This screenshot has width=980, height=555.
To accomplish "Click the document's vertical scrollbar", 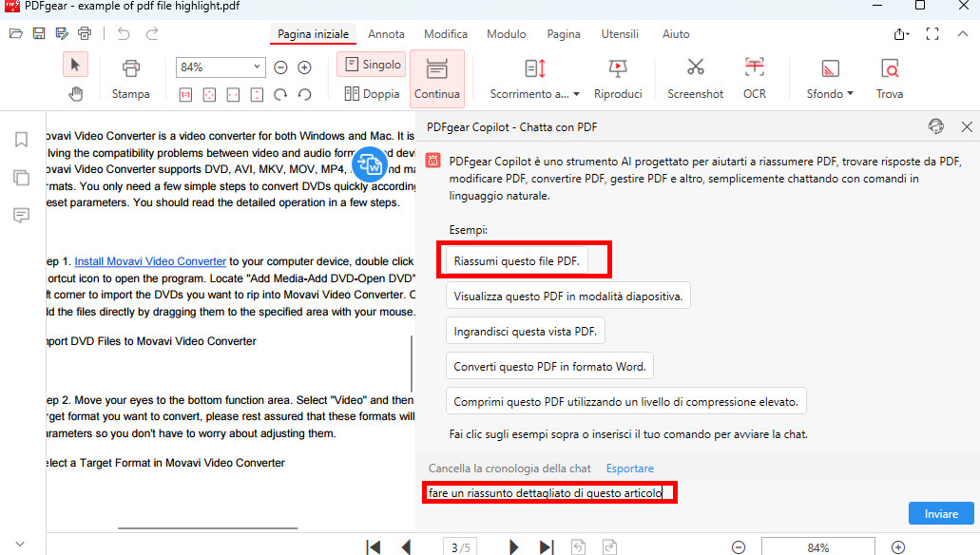I will pyautogui.click(x=412, y=364).
